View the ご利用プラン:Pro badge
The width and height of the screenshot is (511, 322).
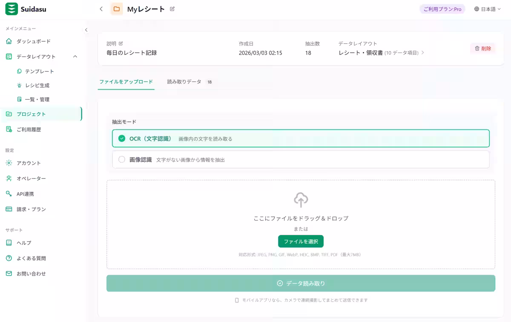(x=442, y=9)
